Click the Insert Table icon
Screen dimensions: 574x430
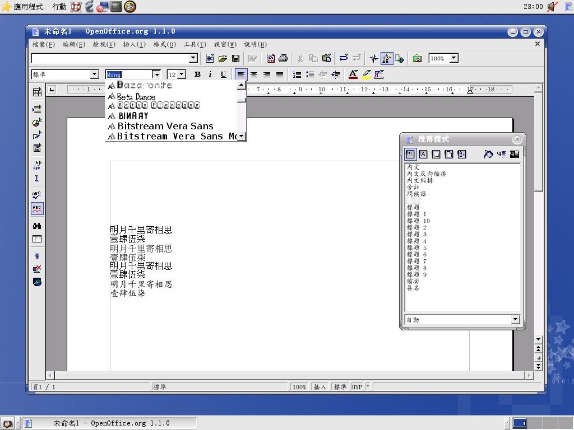pyautogui.click(x=37, y=92)
